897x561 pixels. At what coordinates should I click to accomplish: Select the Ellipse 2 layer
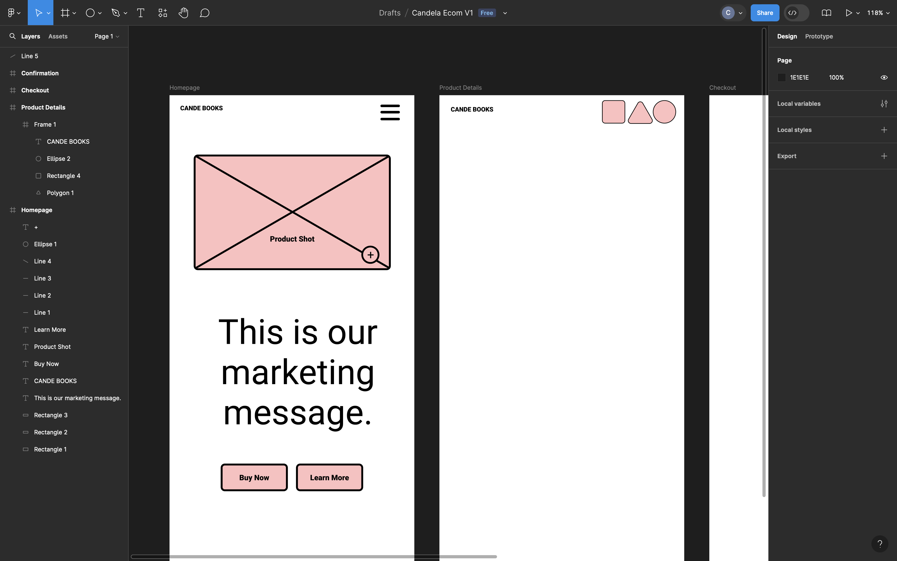[x=64, y=158]
